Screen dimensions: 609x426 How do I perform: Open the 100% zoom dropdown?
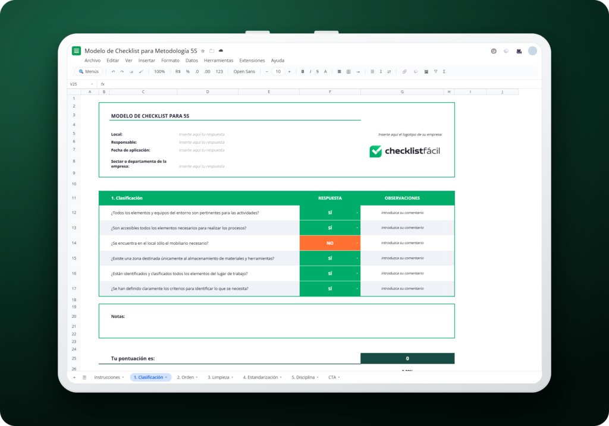point(159,72)
